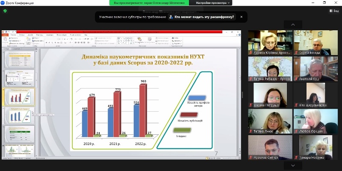Viewport: 342px width, 171px height.
Task: Click the zoom slider in PowerPoint status bar
Action: click(x=229, y=158)
